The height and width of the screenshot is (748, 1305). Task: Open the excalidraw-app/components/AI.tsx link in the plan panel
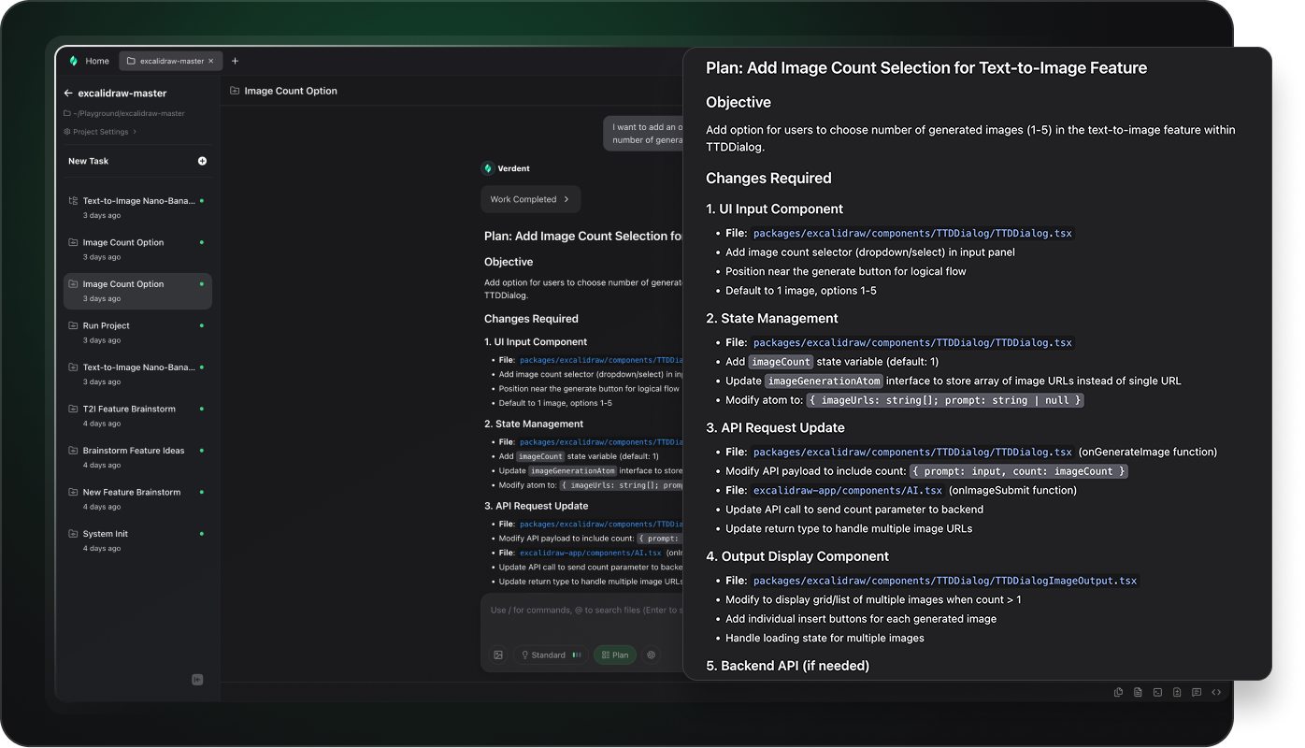(848, 491)
